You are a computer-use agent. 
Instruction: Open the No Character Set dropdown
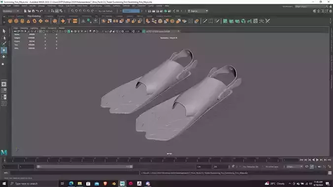[x=251, y=167]
